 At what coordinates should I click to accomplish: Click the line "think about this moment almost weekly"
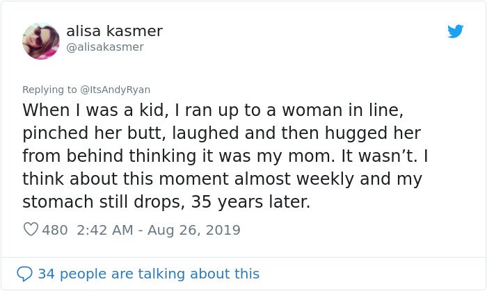[223, 178]
